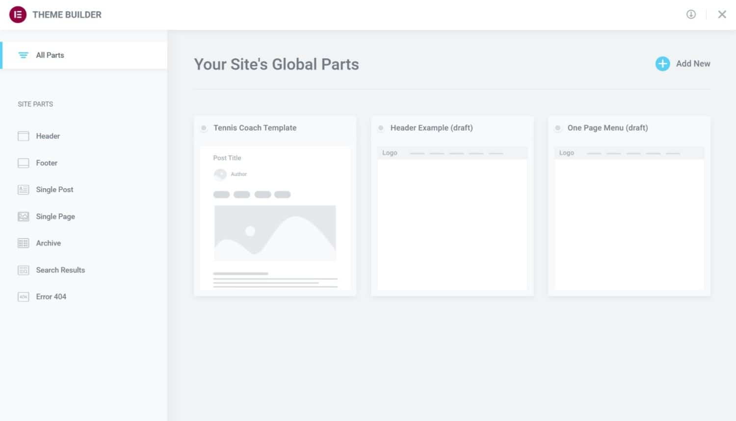Screen dimensions: 736x421
Task: Open the One Page Menu preview thumbnail
Action: coord(629,218)
